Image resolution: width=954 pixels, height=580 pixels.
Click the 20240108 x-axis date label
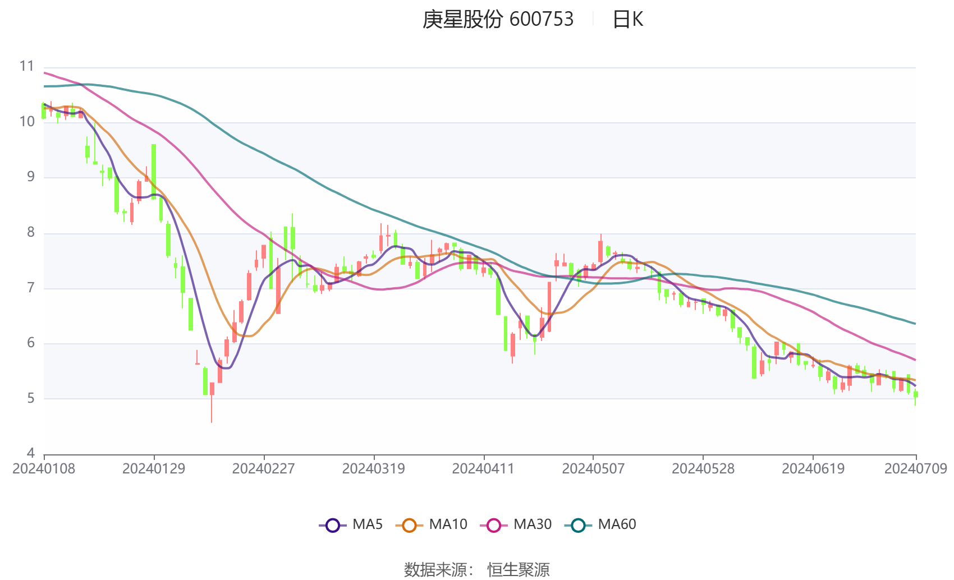click(x=44, y=469)
